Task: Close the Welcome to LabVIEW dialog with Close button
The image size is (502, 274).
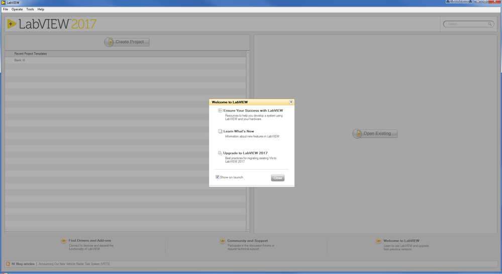Action: coord(277,178)
